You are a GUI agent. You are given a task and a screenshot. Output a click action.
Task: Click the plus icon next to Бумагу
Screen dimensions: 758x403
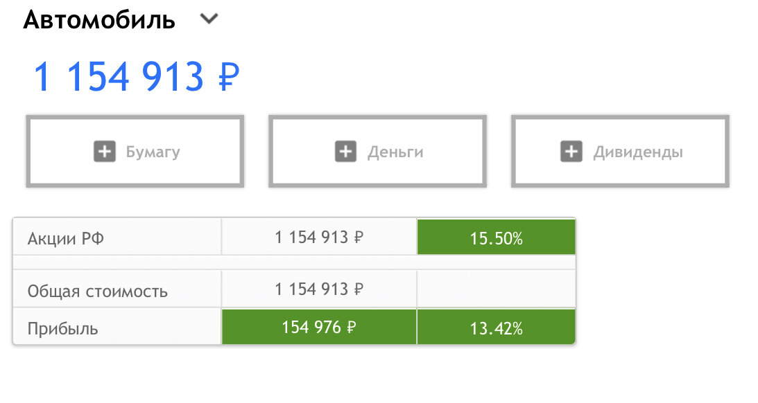[x=105, y=152]
